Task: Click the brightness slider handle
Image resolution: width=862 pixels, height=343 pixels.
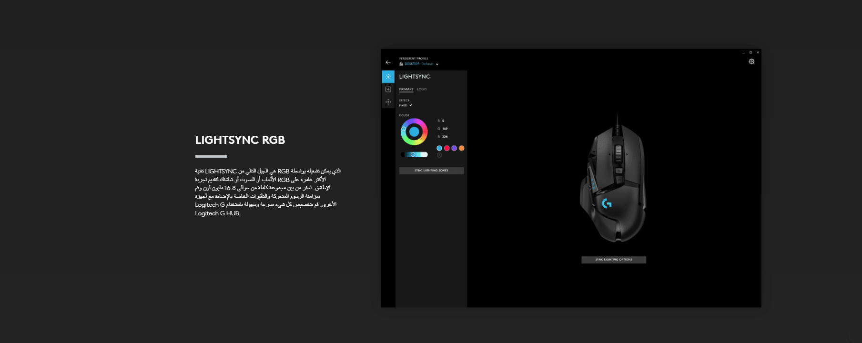Action: [413, 154]
